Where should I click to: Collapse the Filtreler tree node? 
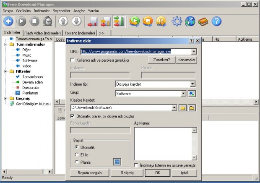(x=5, y=71)
